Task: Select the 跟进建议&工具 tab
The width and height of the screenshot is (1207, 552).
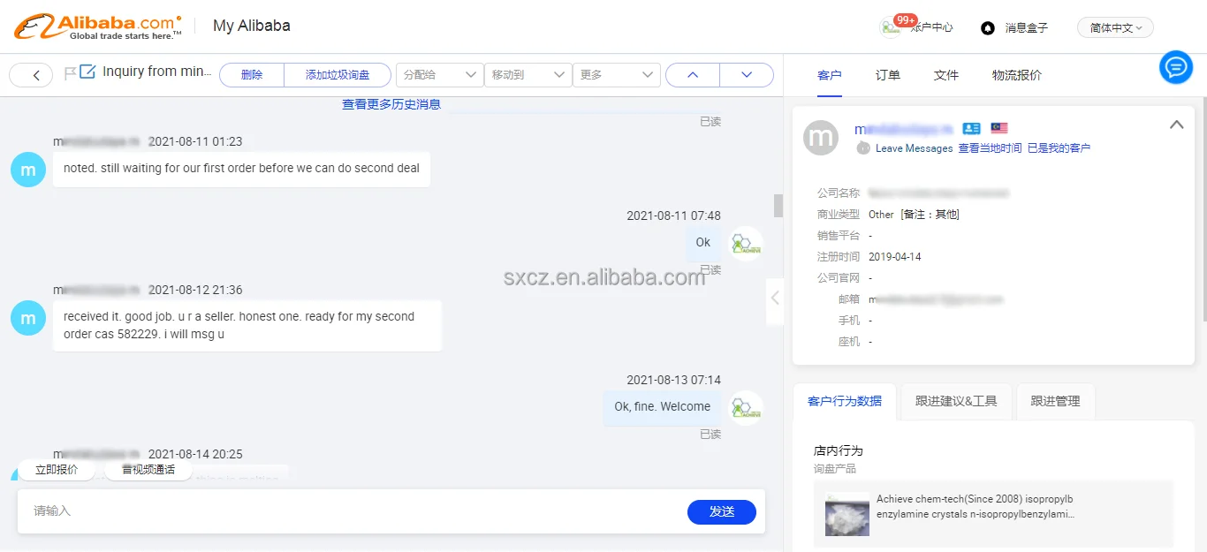Action: tap(956, 401)
